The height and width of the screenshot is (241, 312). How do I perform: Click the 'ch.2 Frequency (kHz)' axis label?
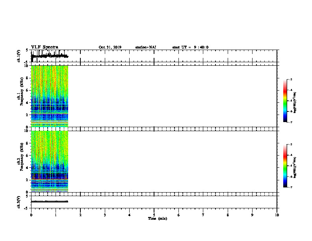click(20, 157)
